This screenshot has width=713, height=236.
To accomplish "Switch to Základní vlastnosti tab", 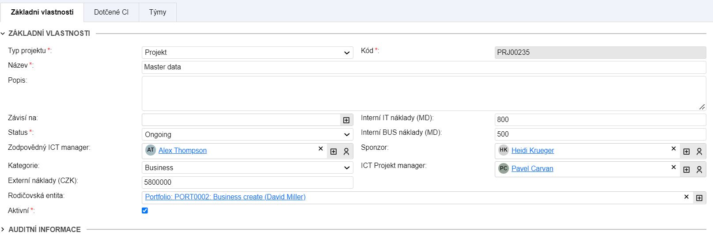I will click(42, 12).
